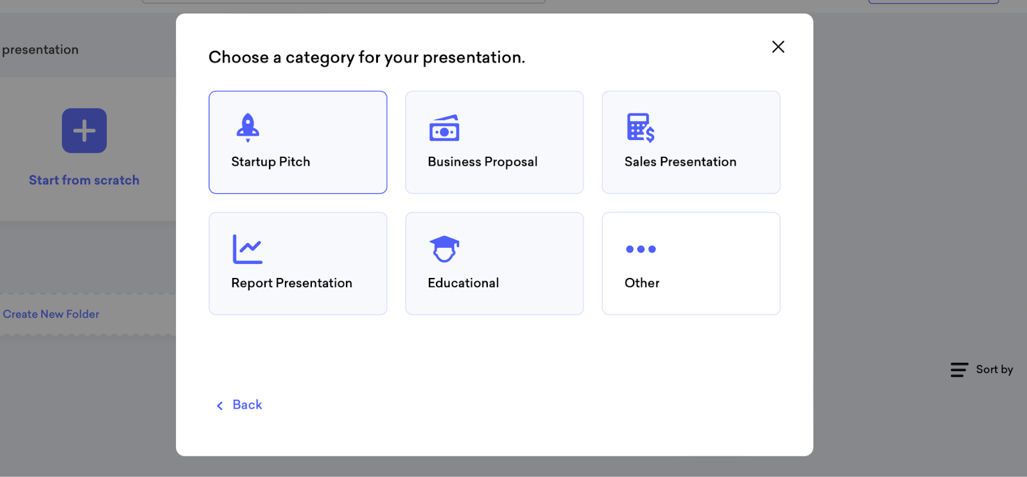Click the graduation cap Educational icon
Screen dimensions: 1027x477
coord(444,249)
